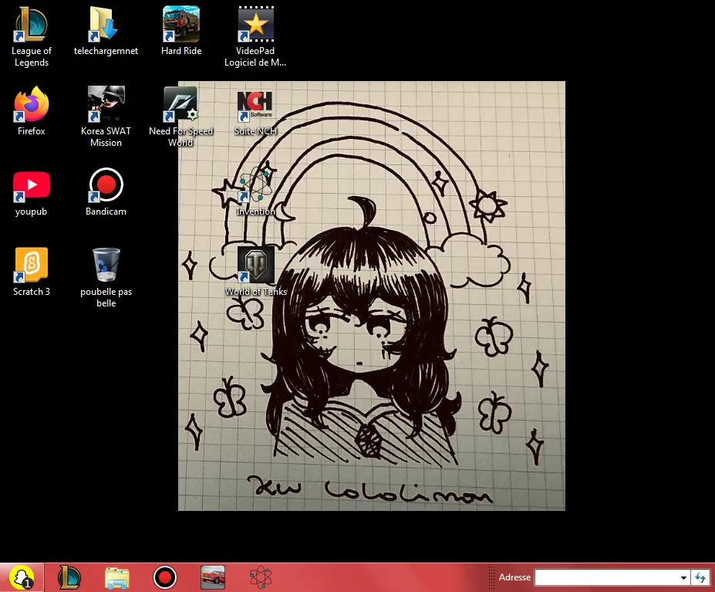Open the red car game taskbar icon
This screenshot has width=715, height=592.
coord(212,577)
